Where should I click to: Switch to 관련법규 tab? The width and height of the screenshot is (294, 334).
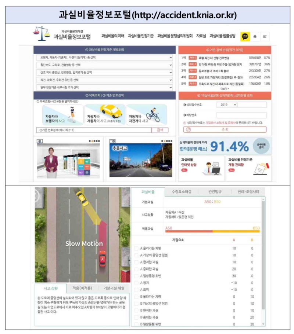click(x=215, y=192)
